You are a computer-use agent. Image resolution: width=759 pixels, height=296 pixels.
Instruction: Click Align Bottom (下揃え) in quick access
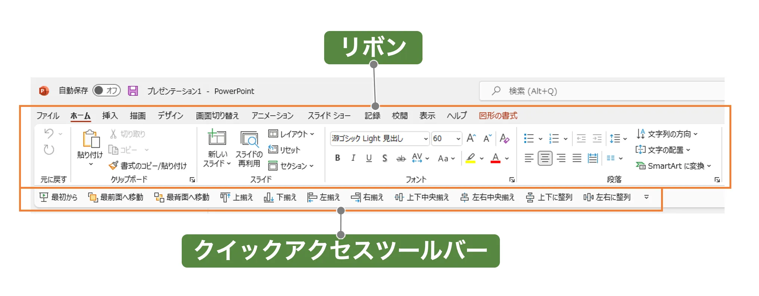click(280, 197)
